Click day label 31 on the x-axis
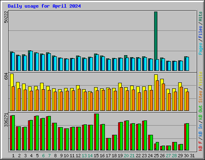Image resolution: width=205 pixels, height=160 pixels. (x=192, y=156)
